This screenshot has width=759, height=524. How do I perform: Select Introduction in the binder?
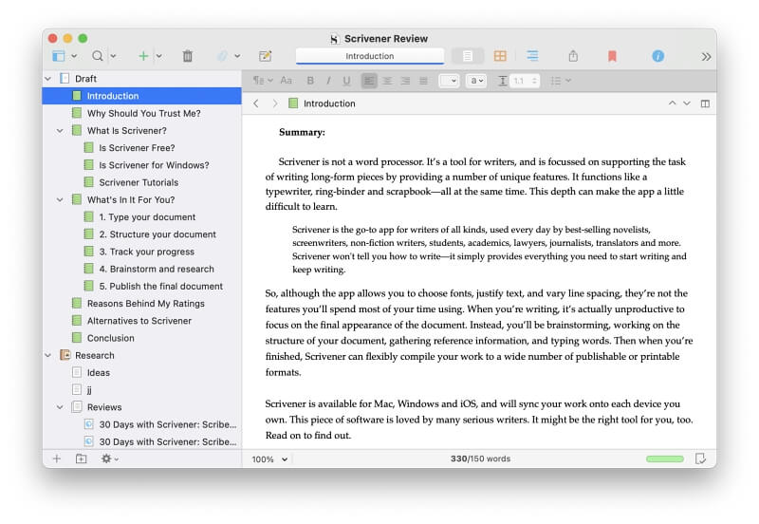point(141,96)
